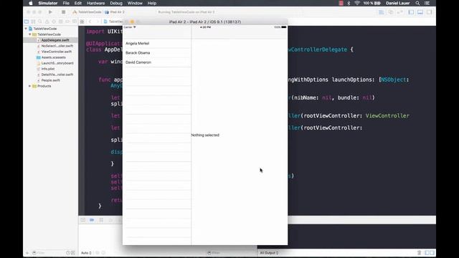Toggle the Navigator panel visibility
The width and height of the screenshot is (459, 258).
pyautogui.click(x=411, y=12)
